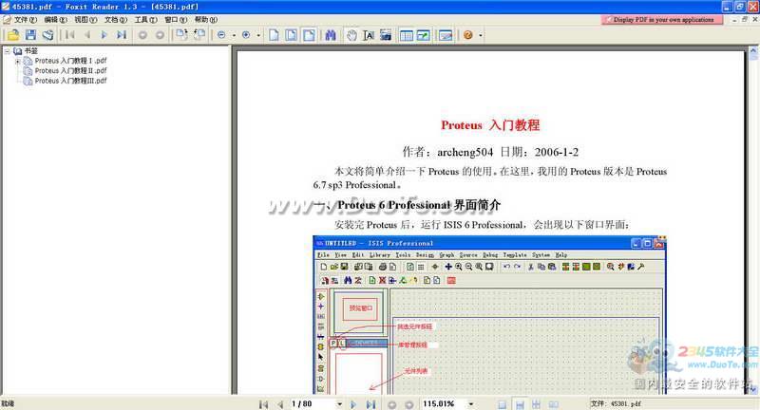The height and width of the screenshot is (410, 760).
Task: Switch to continuous facing layout in status bar
Action: pos(536,404)
